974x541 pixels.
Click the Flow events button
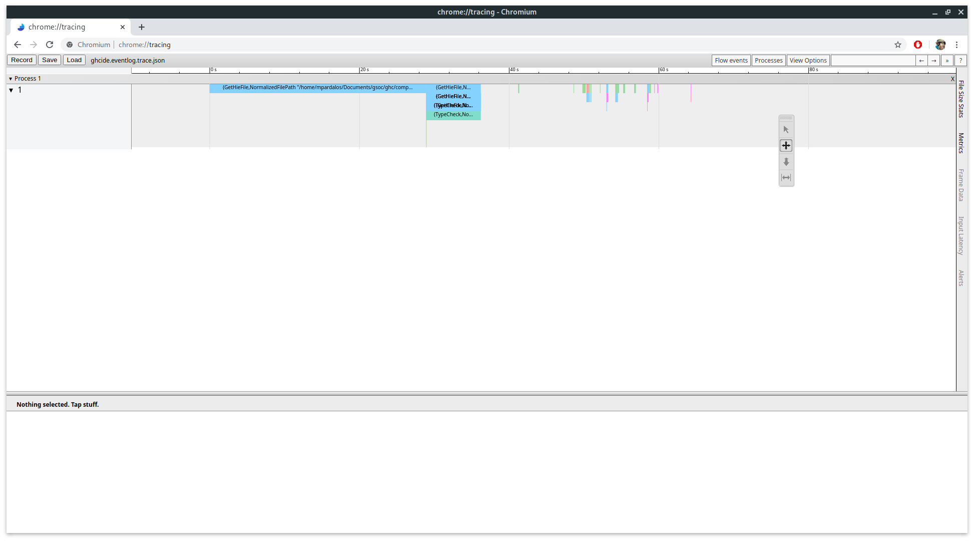click(731, 60)
